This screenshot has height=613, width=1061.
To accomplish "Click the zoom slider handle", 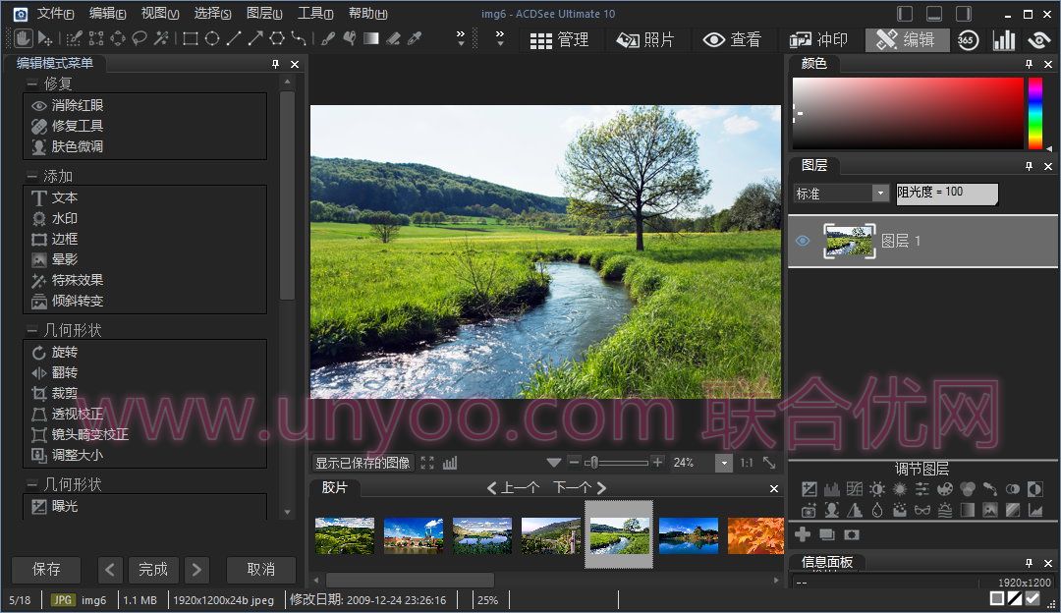I will pyautogui.click(x=593, y=463).
